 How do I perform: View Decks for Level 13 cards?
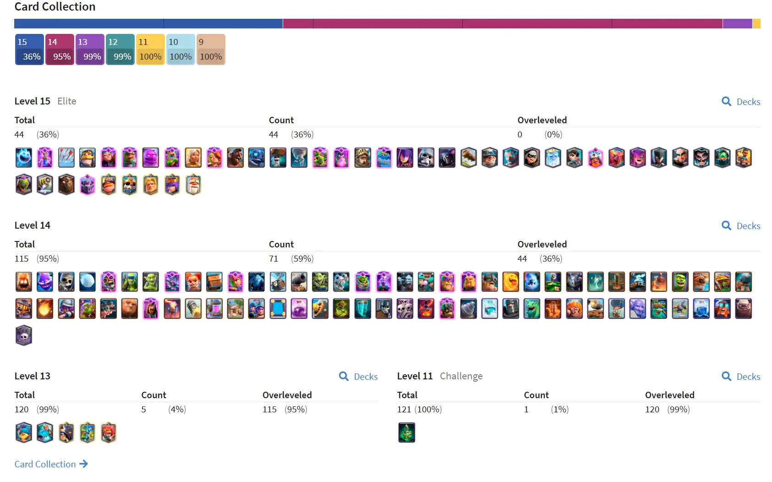point(358,377)
